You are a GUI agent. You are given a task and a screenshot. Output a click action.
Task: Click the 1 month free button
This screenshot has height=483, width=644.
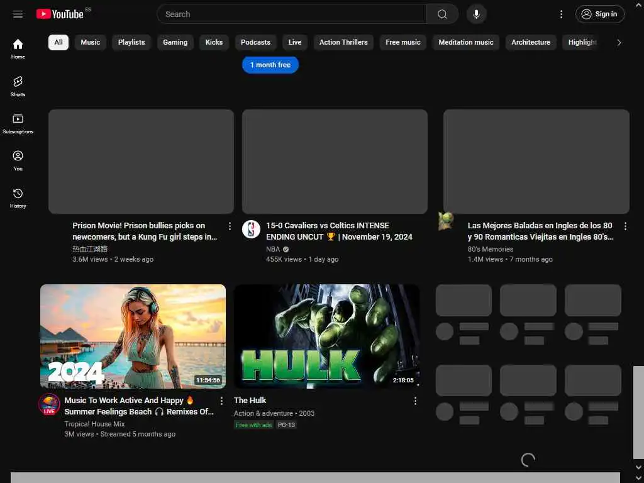click(270, 65)
